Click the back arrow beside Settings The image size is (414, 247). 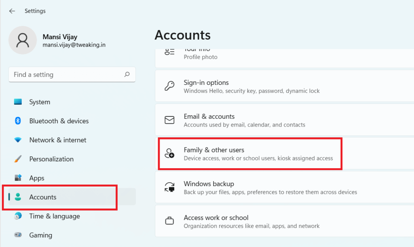tap(12, 11)
